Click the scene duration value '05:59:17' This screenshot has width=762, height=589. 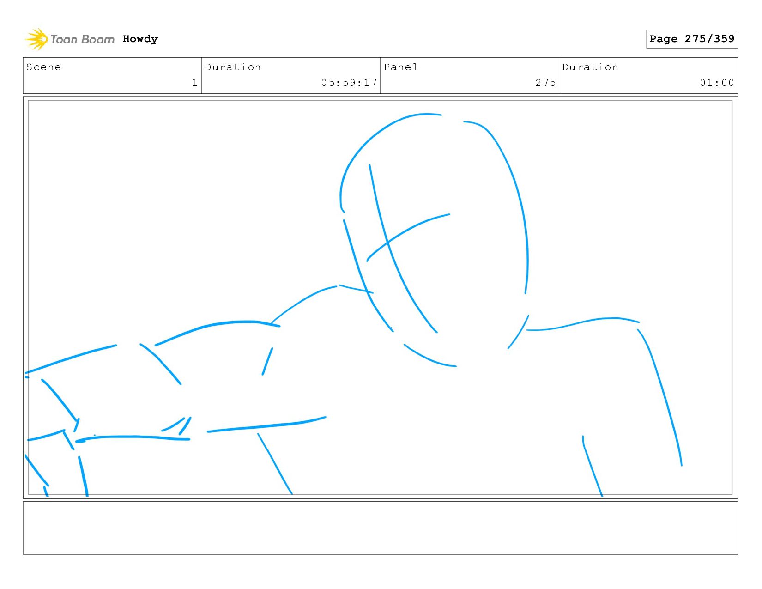coord(349,83)
